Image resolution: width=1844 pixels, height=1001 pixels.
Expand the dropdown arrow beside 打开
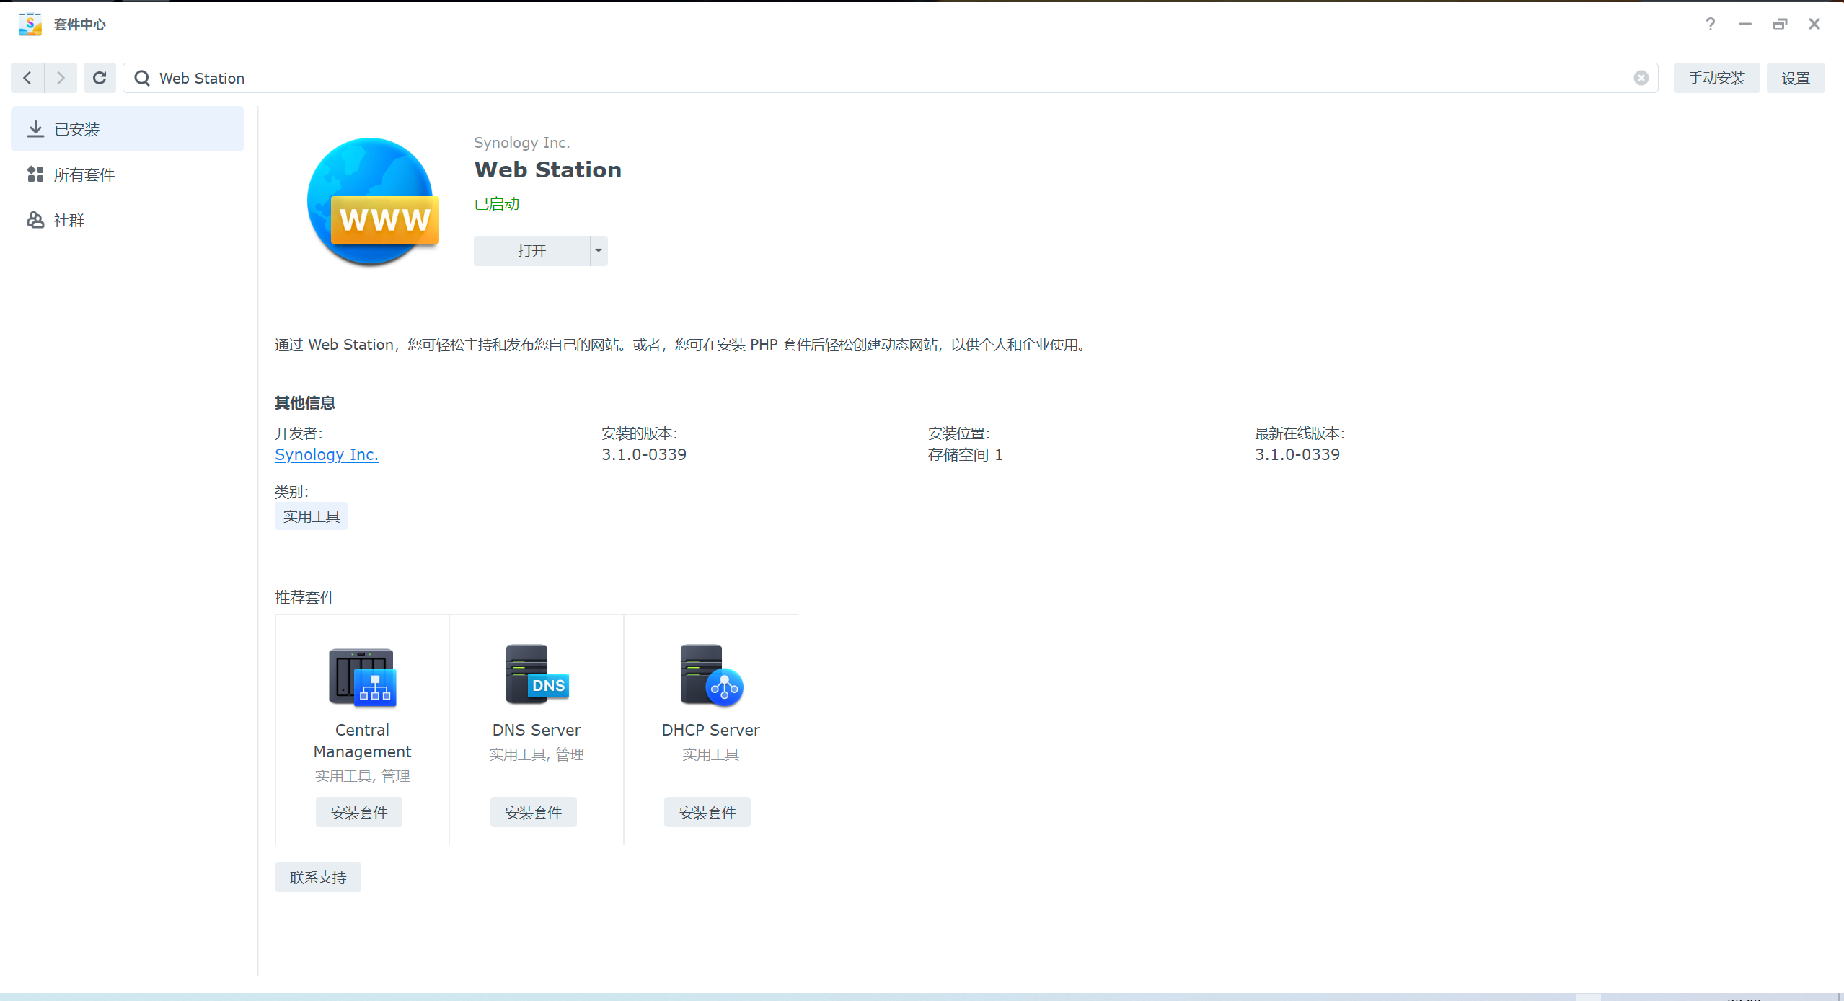599,251
